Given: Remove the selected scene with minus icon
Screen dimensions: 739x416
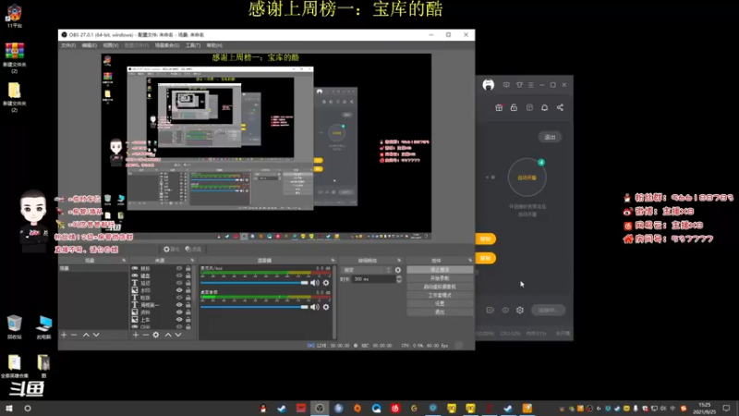Looking at the screenshot, I should pyautogui.click(x=74, y=335).
